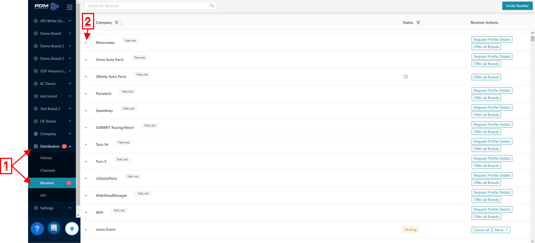Screen dimensions: 535x243
Task: Expand the API-Write-De... brand chevron
Action: [x=70, y=21]
